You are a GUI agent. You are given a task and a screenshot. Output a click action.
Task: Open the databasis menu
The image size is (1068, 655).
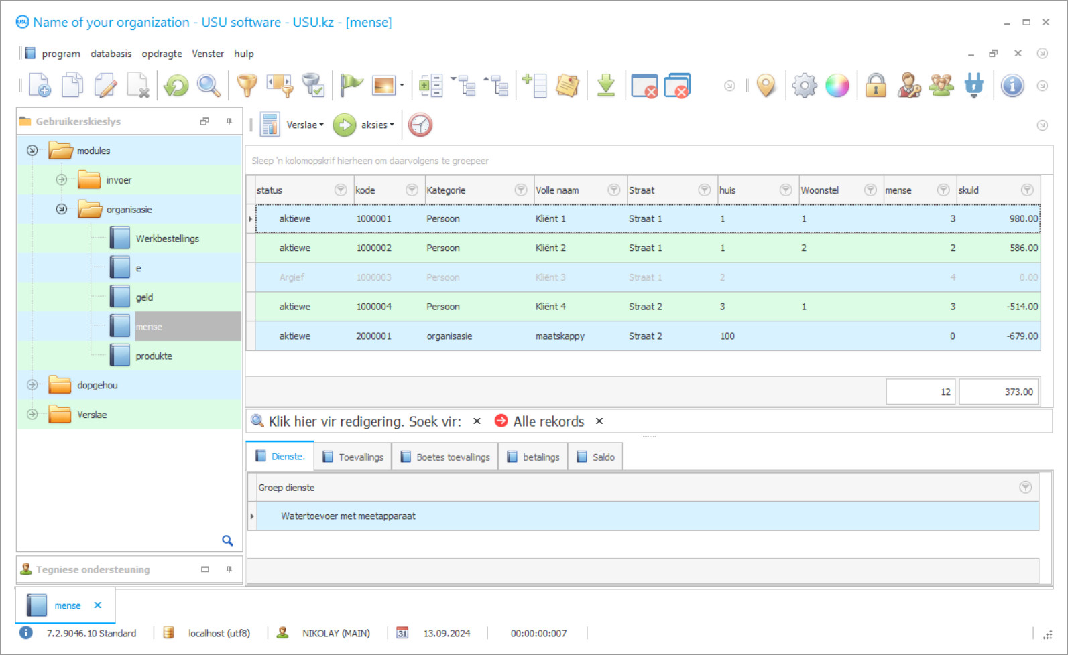[111, 54]
